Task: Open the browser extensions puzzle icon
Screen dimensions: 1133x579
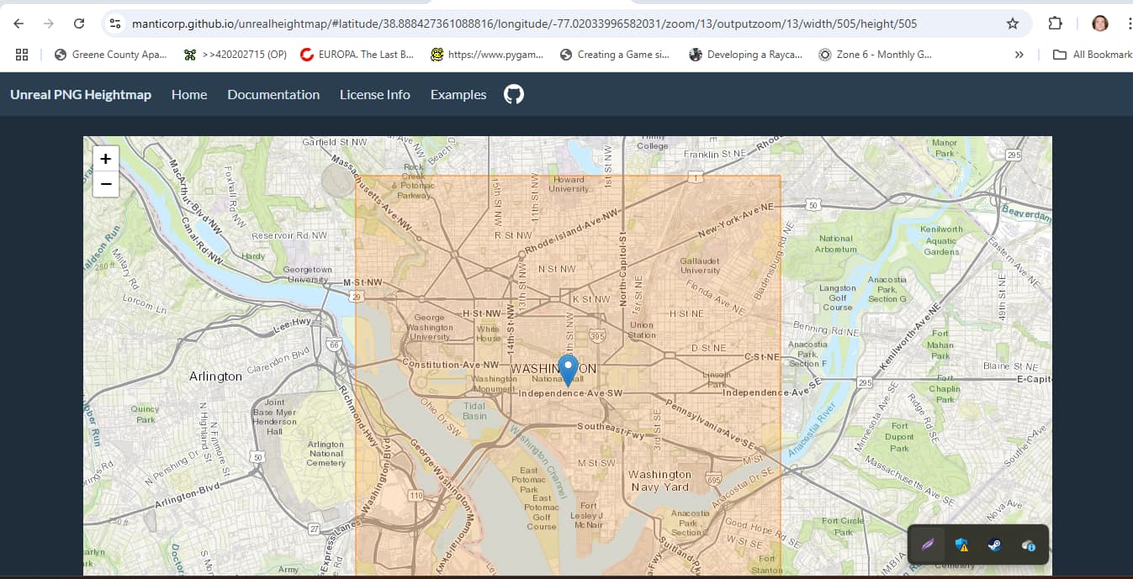Action: pos(1056,24)
